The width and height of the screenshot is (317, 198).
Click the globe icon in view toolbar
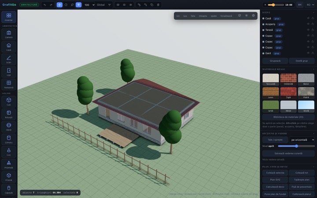(x=253, y=15)
